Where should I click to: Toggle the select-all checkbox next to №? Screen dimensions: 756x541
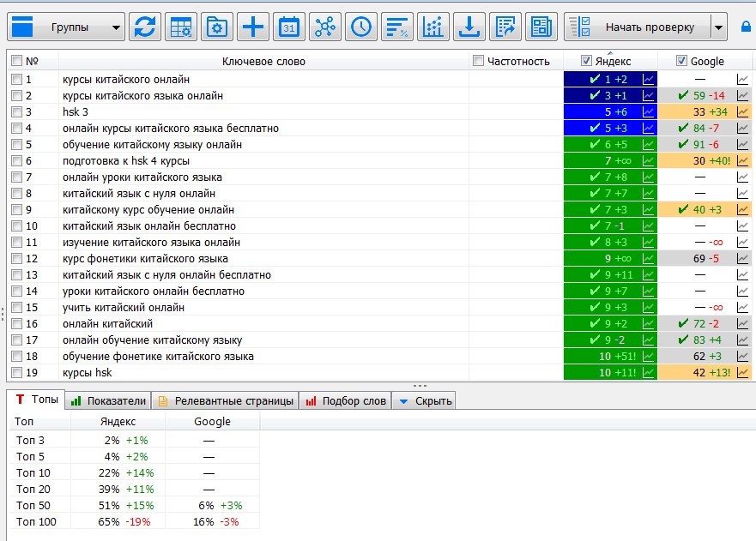[x=17, y=61]
